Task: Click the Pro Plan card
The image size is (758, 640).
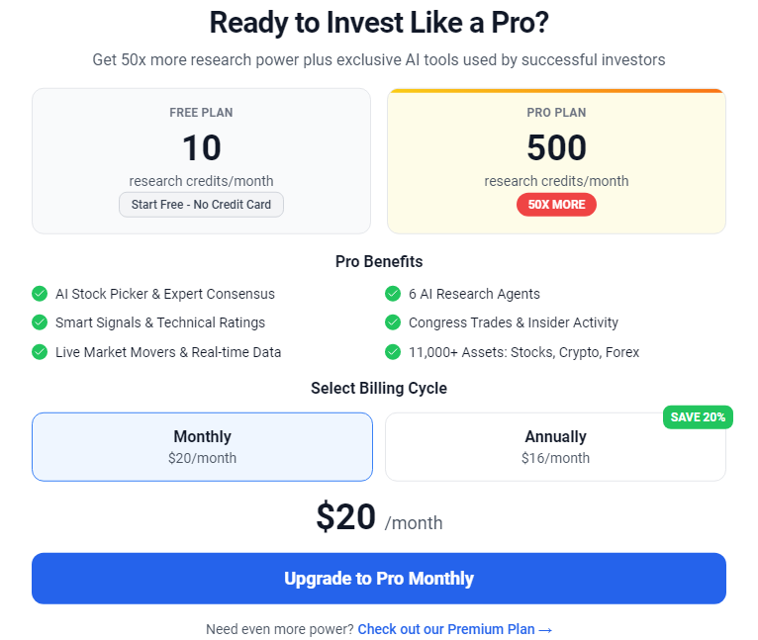Action: pos(556,161)
